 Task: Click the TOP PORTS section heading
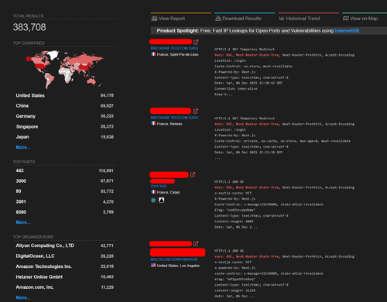24,162
